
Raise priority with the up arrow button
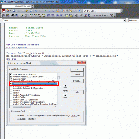[x=65, y=86]
